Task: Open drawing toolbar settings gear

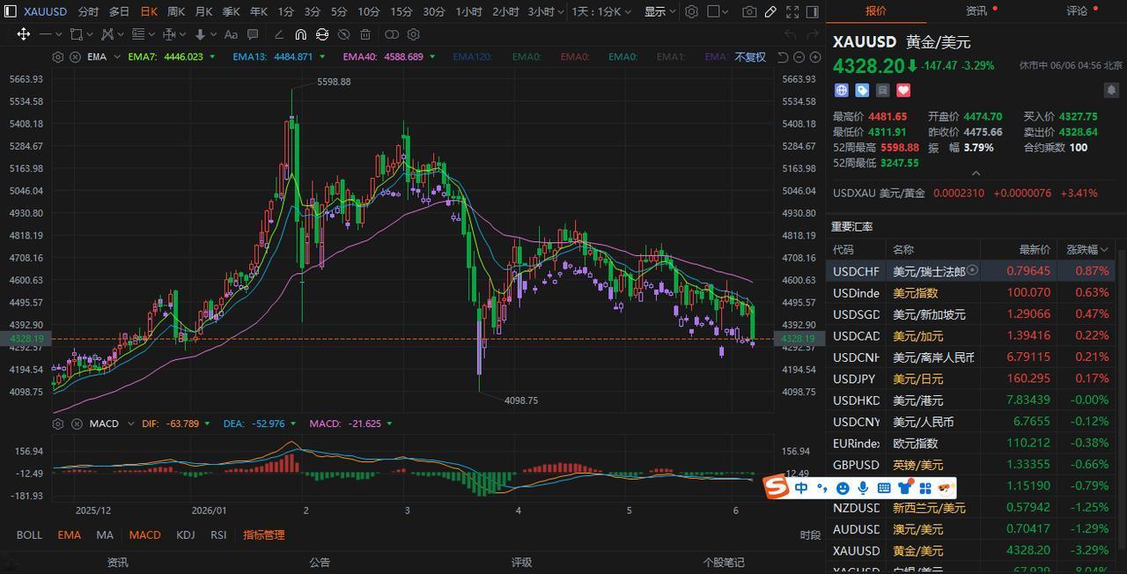Action: pyautogui.click(x=413, y=34)
